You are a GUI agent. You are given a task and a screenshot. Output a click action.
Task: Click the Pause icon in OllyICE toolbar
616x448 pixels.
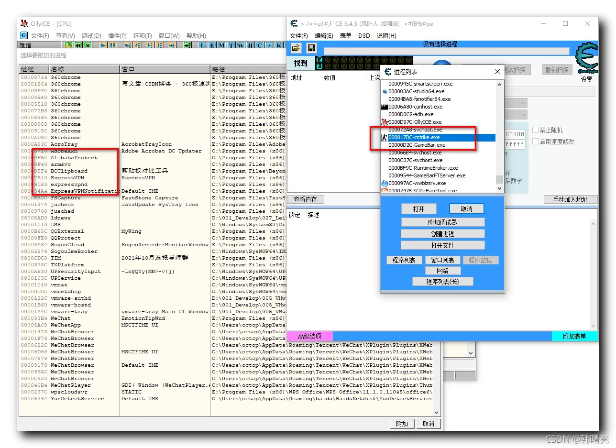click(112, 45)
